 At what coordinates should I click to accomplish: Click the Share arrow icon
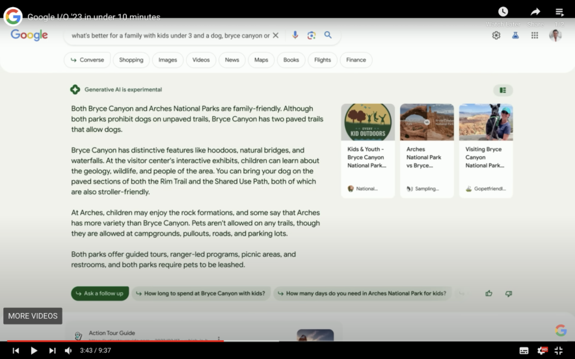[x=535, y=12]
